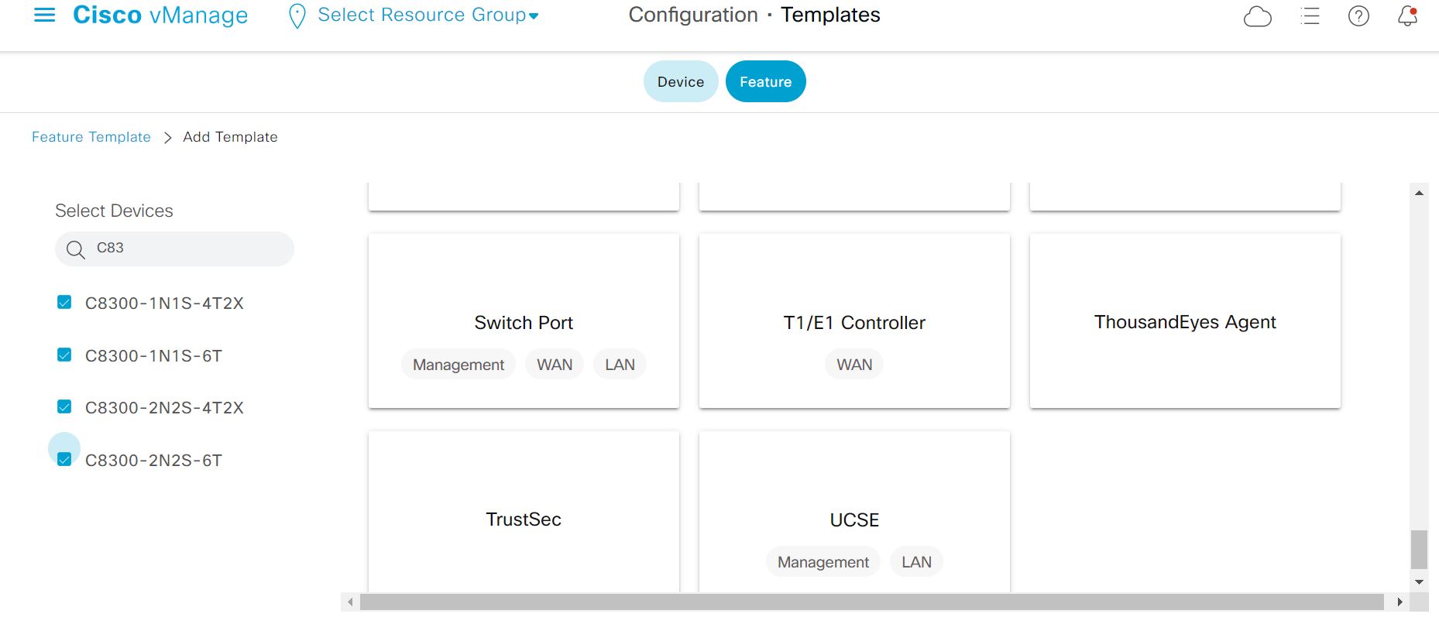
Task: Click the horizontal scrollbar right arrow
Action: (x=1399, y=602)
